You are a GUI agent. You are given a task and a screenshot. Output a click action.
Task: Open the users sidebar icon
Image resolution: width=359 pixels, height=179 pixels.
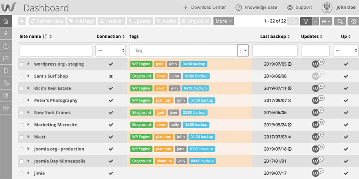(x=6, y=83)
